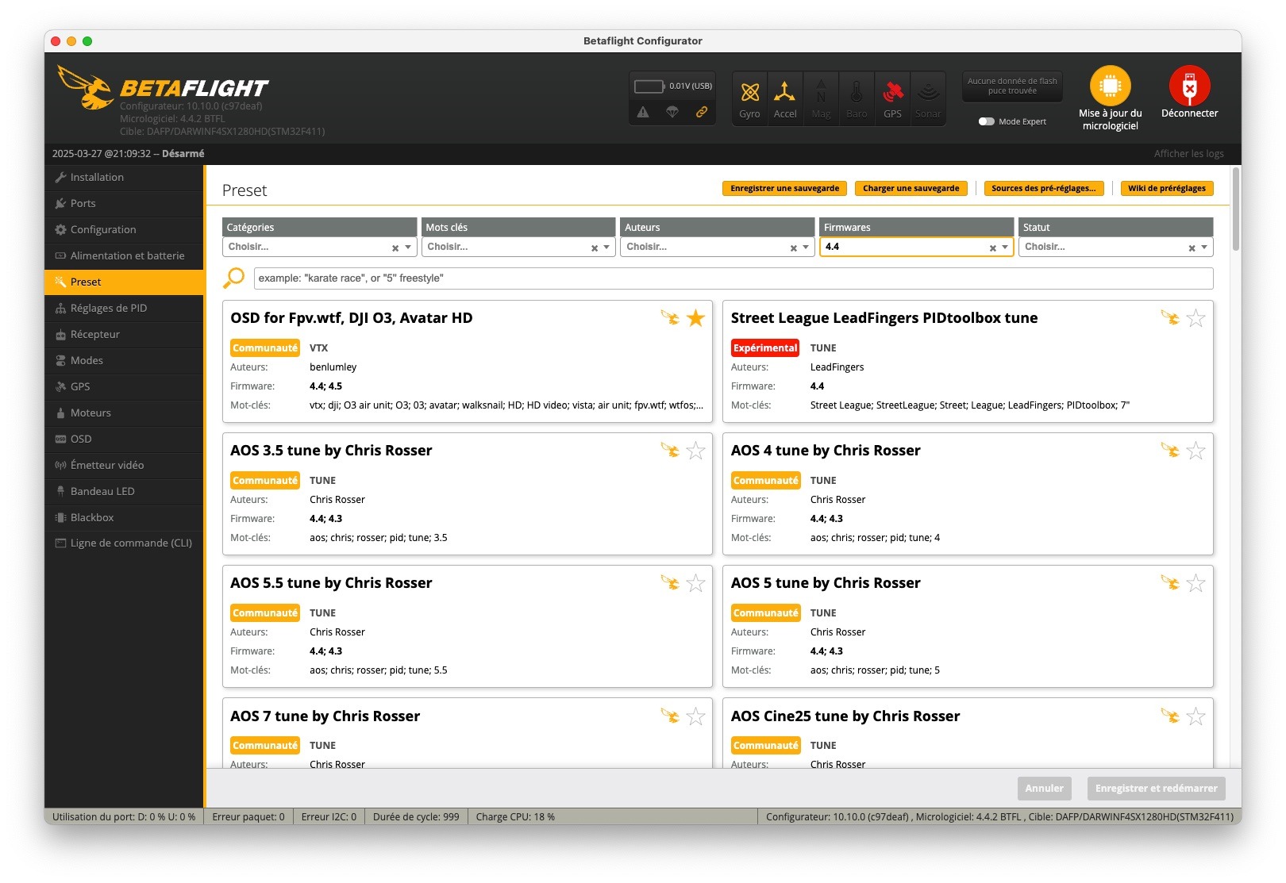1286x883 pixels.
Task: Click the preset search text field
Action: point(733,278)
